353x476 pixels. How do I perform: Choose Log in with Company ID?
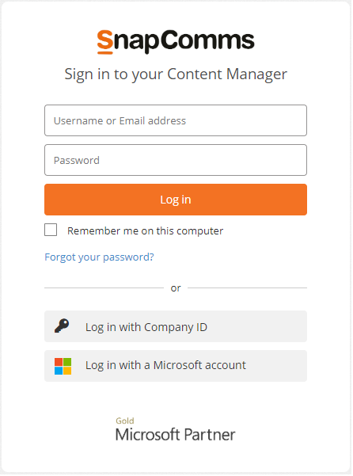click(x=176, y=326)
